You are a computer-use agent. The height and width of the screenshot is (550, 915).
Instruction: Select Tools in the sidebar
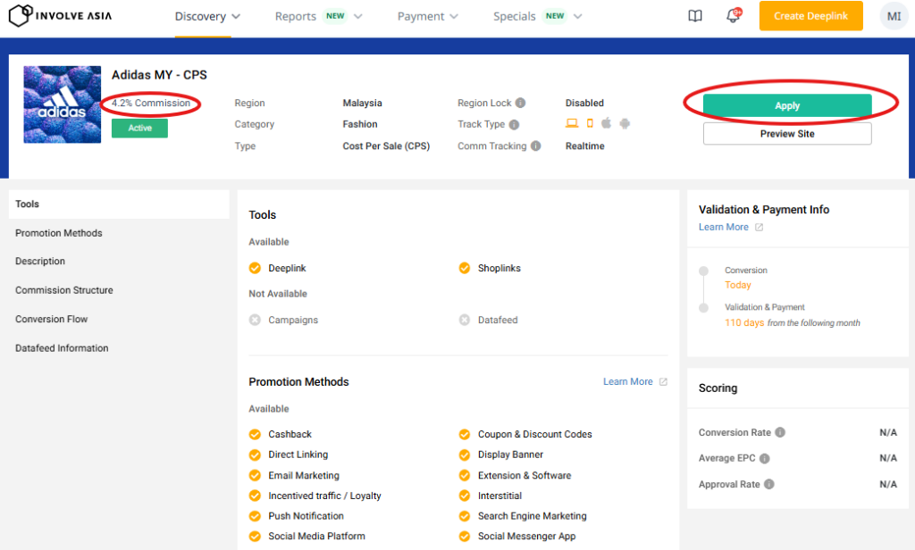pos(119,204)
